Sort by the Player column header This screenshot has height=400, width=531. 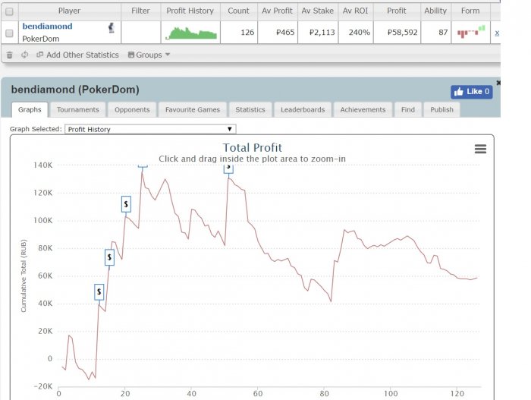click(x=70, y=11)
